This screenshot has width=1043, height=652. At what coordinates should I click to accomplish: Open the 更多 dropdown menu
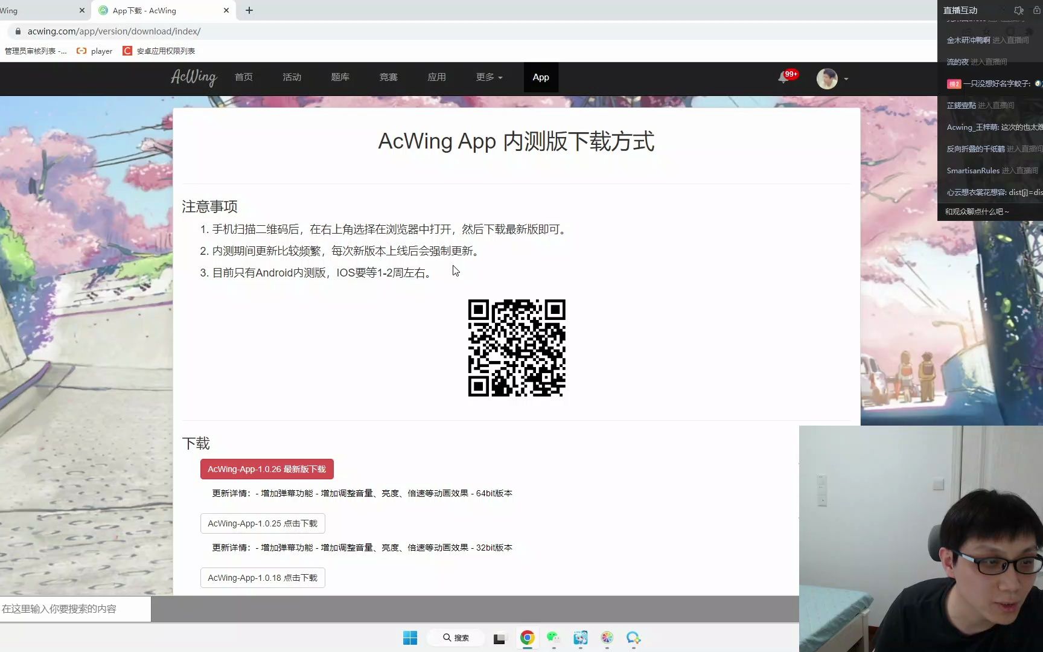tap(489, 77)
